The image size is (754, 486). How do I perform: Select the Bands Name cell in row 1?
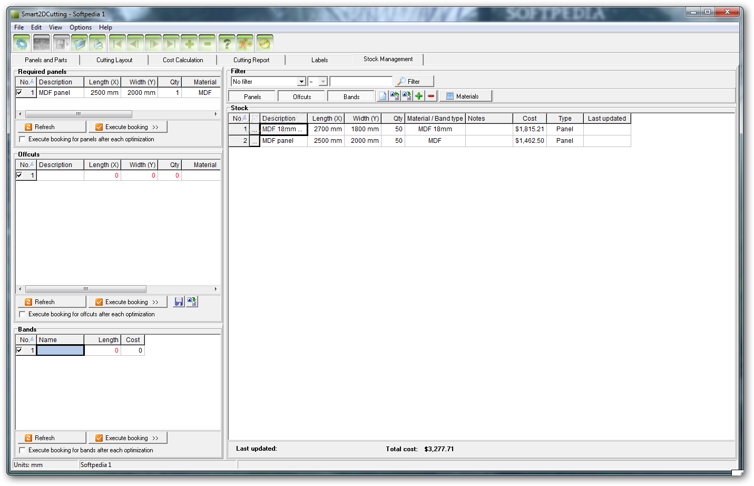(x=60, y=351)
